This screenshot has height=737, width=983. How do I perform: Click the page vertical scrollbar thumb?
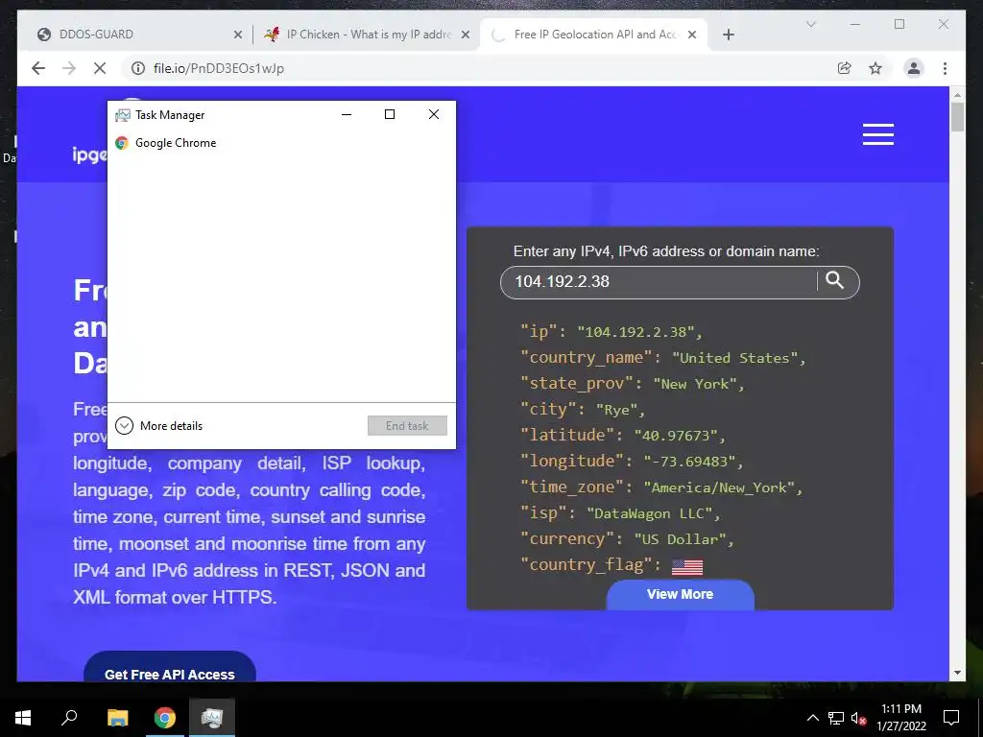tap(957, 116)
